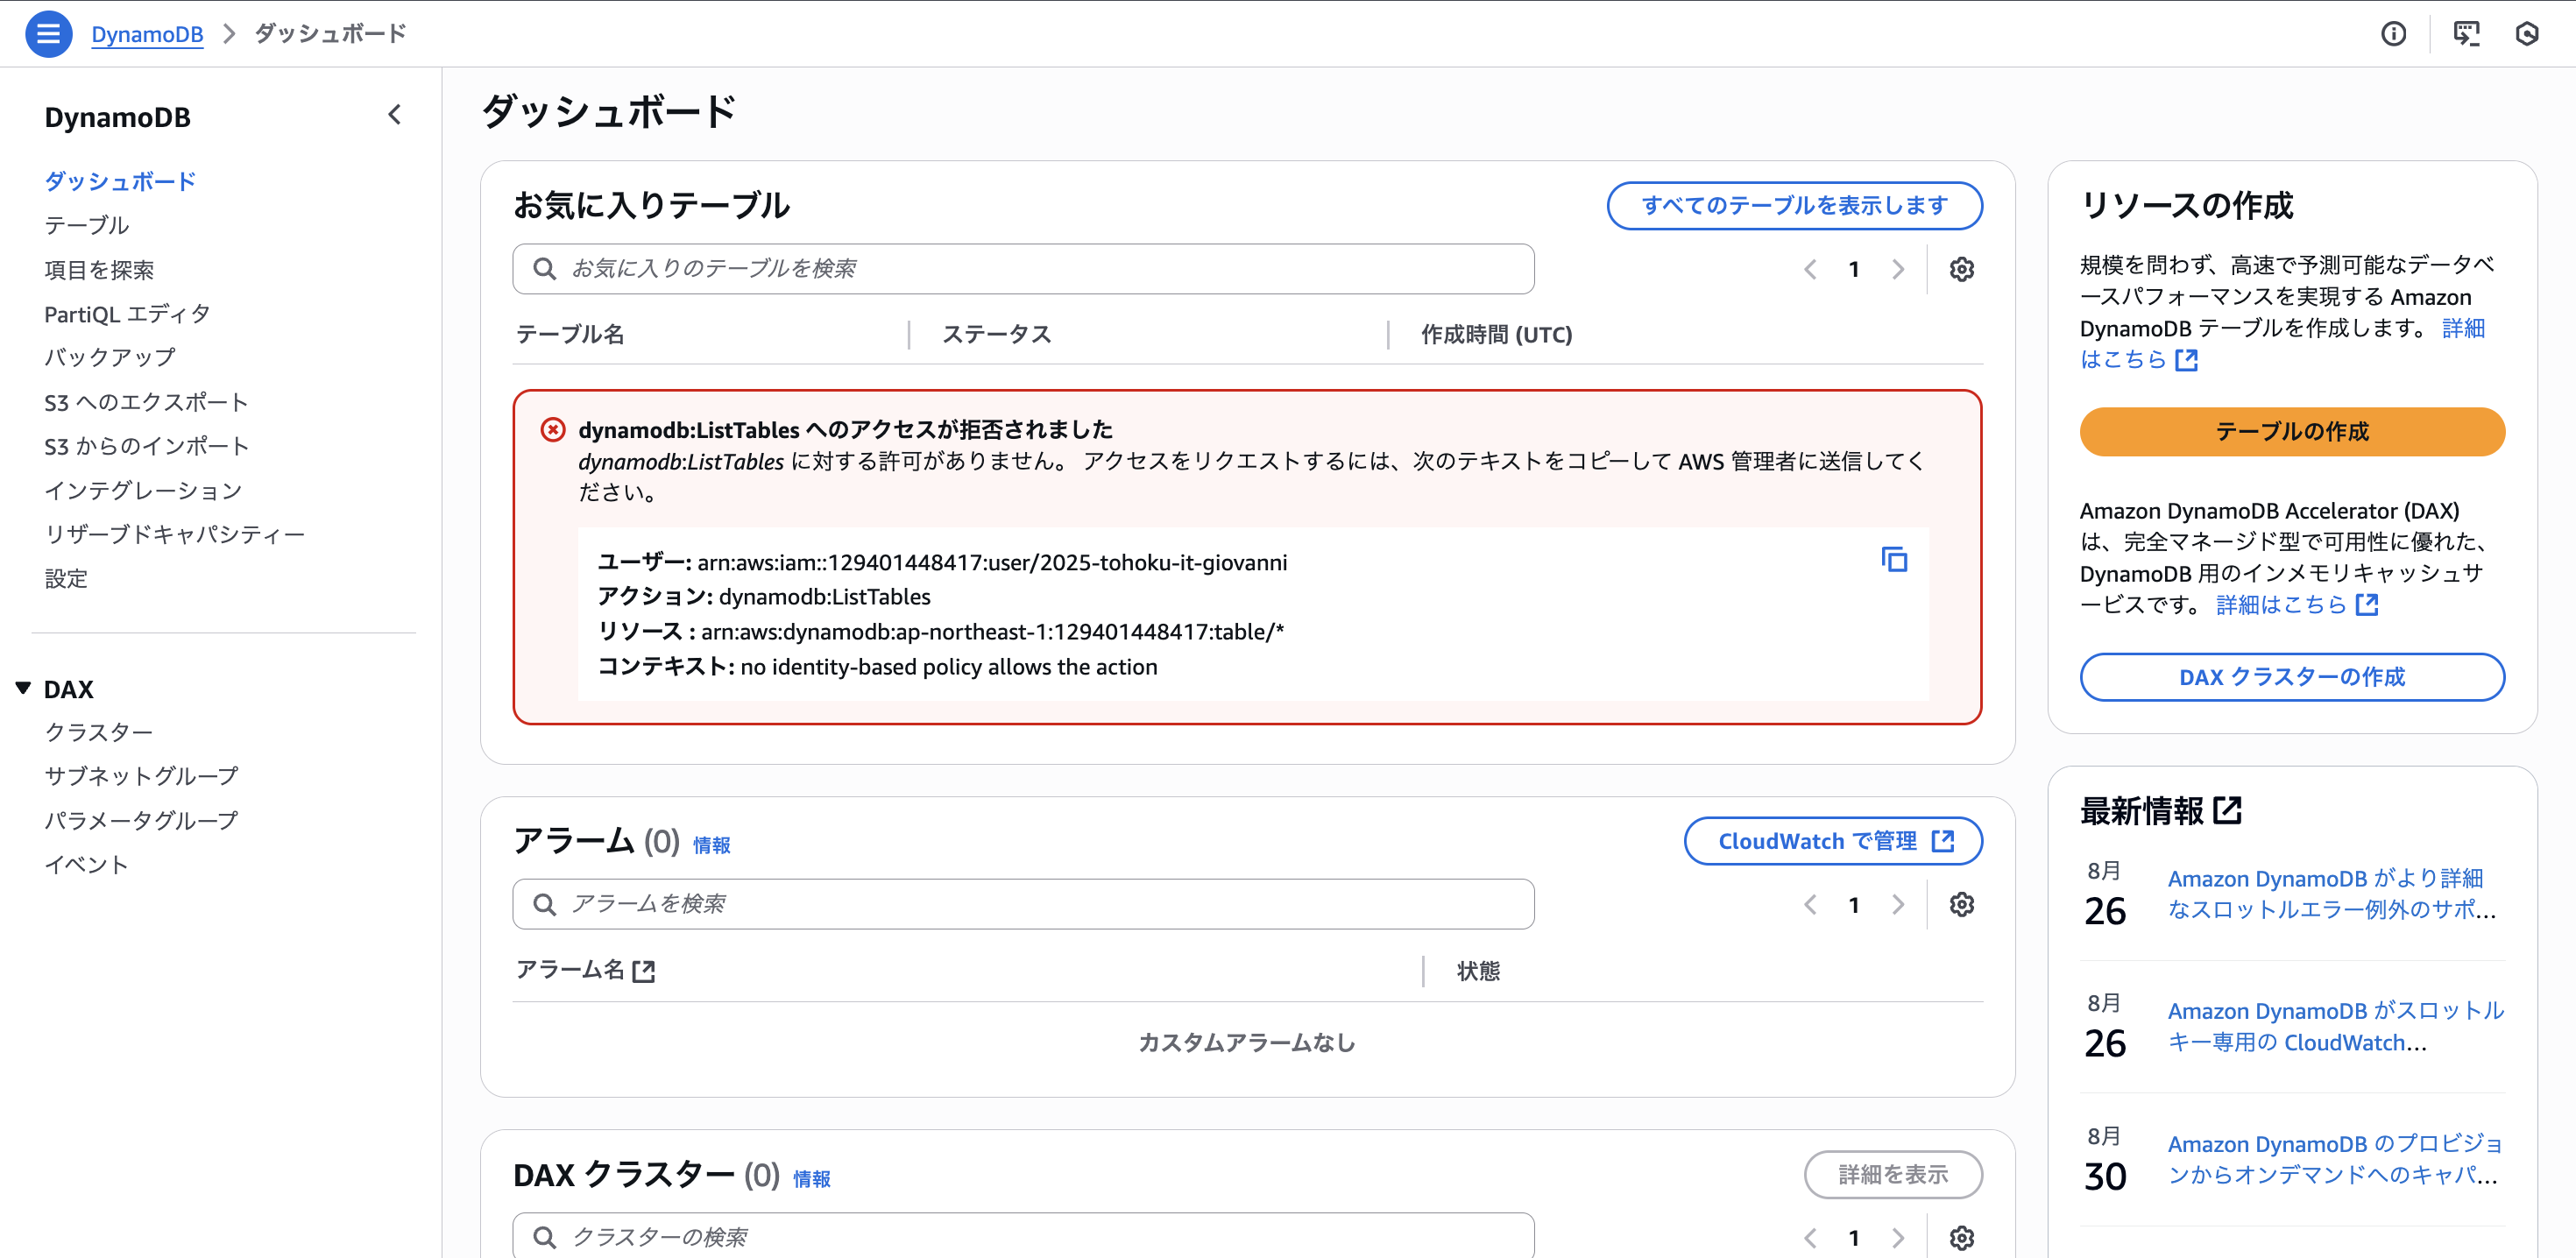2576x1258 pixels.
Task: Click DAX クラスターの作成 button
Action: pyautogui.click(x=2291, y=677)
